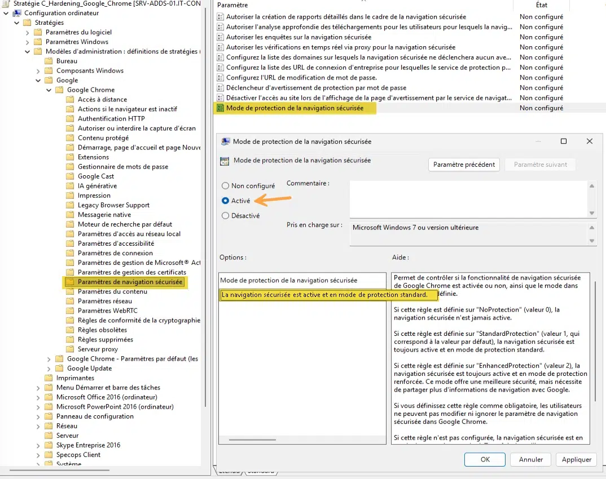
Task: Select 'Paramètres de navigation sécurisée' tree item
Action: 130,282
